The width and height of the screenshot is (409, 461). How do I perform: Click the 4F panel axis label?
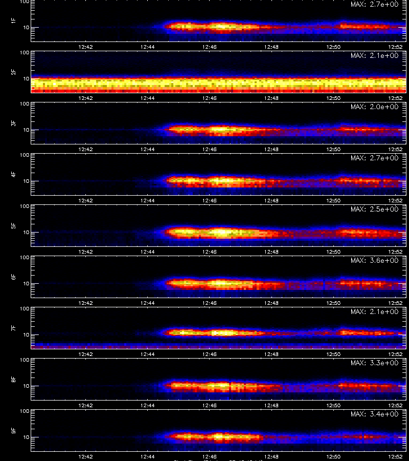[13, 174]
